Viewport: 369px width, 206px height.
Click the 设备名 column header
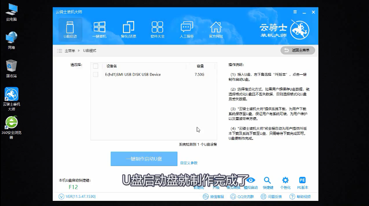(111, 66)
